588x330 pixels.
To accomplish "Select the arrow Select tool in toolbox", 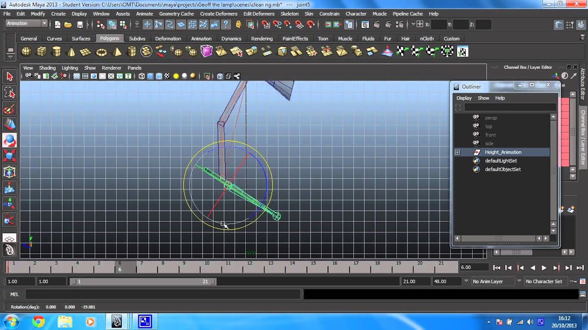I will click(10, 77).
